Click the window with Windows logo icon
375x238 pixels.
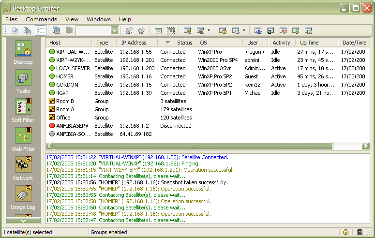tap(187, 30)
